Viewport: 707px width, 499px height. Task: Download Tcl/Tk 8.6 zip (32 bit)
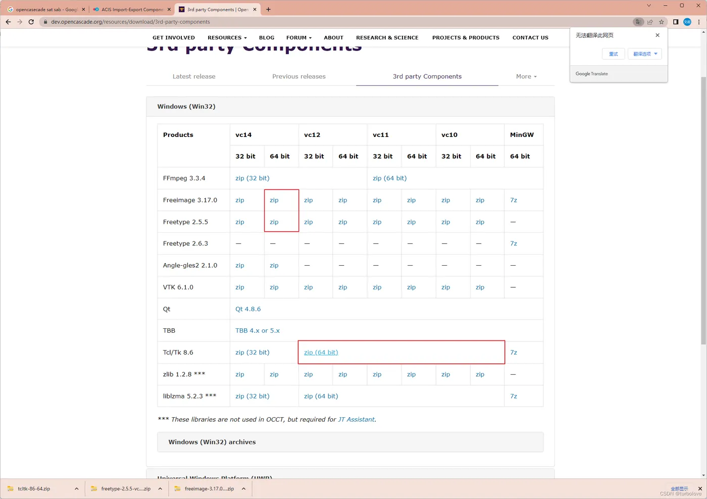click(252, 353)
